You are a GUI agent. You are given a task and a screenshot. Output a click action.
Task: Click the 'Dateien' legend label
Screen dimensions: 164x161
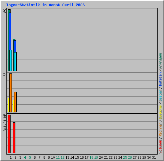click(160, 79)
